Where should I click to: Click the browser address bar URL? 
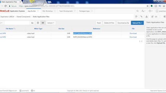point(47,6)
